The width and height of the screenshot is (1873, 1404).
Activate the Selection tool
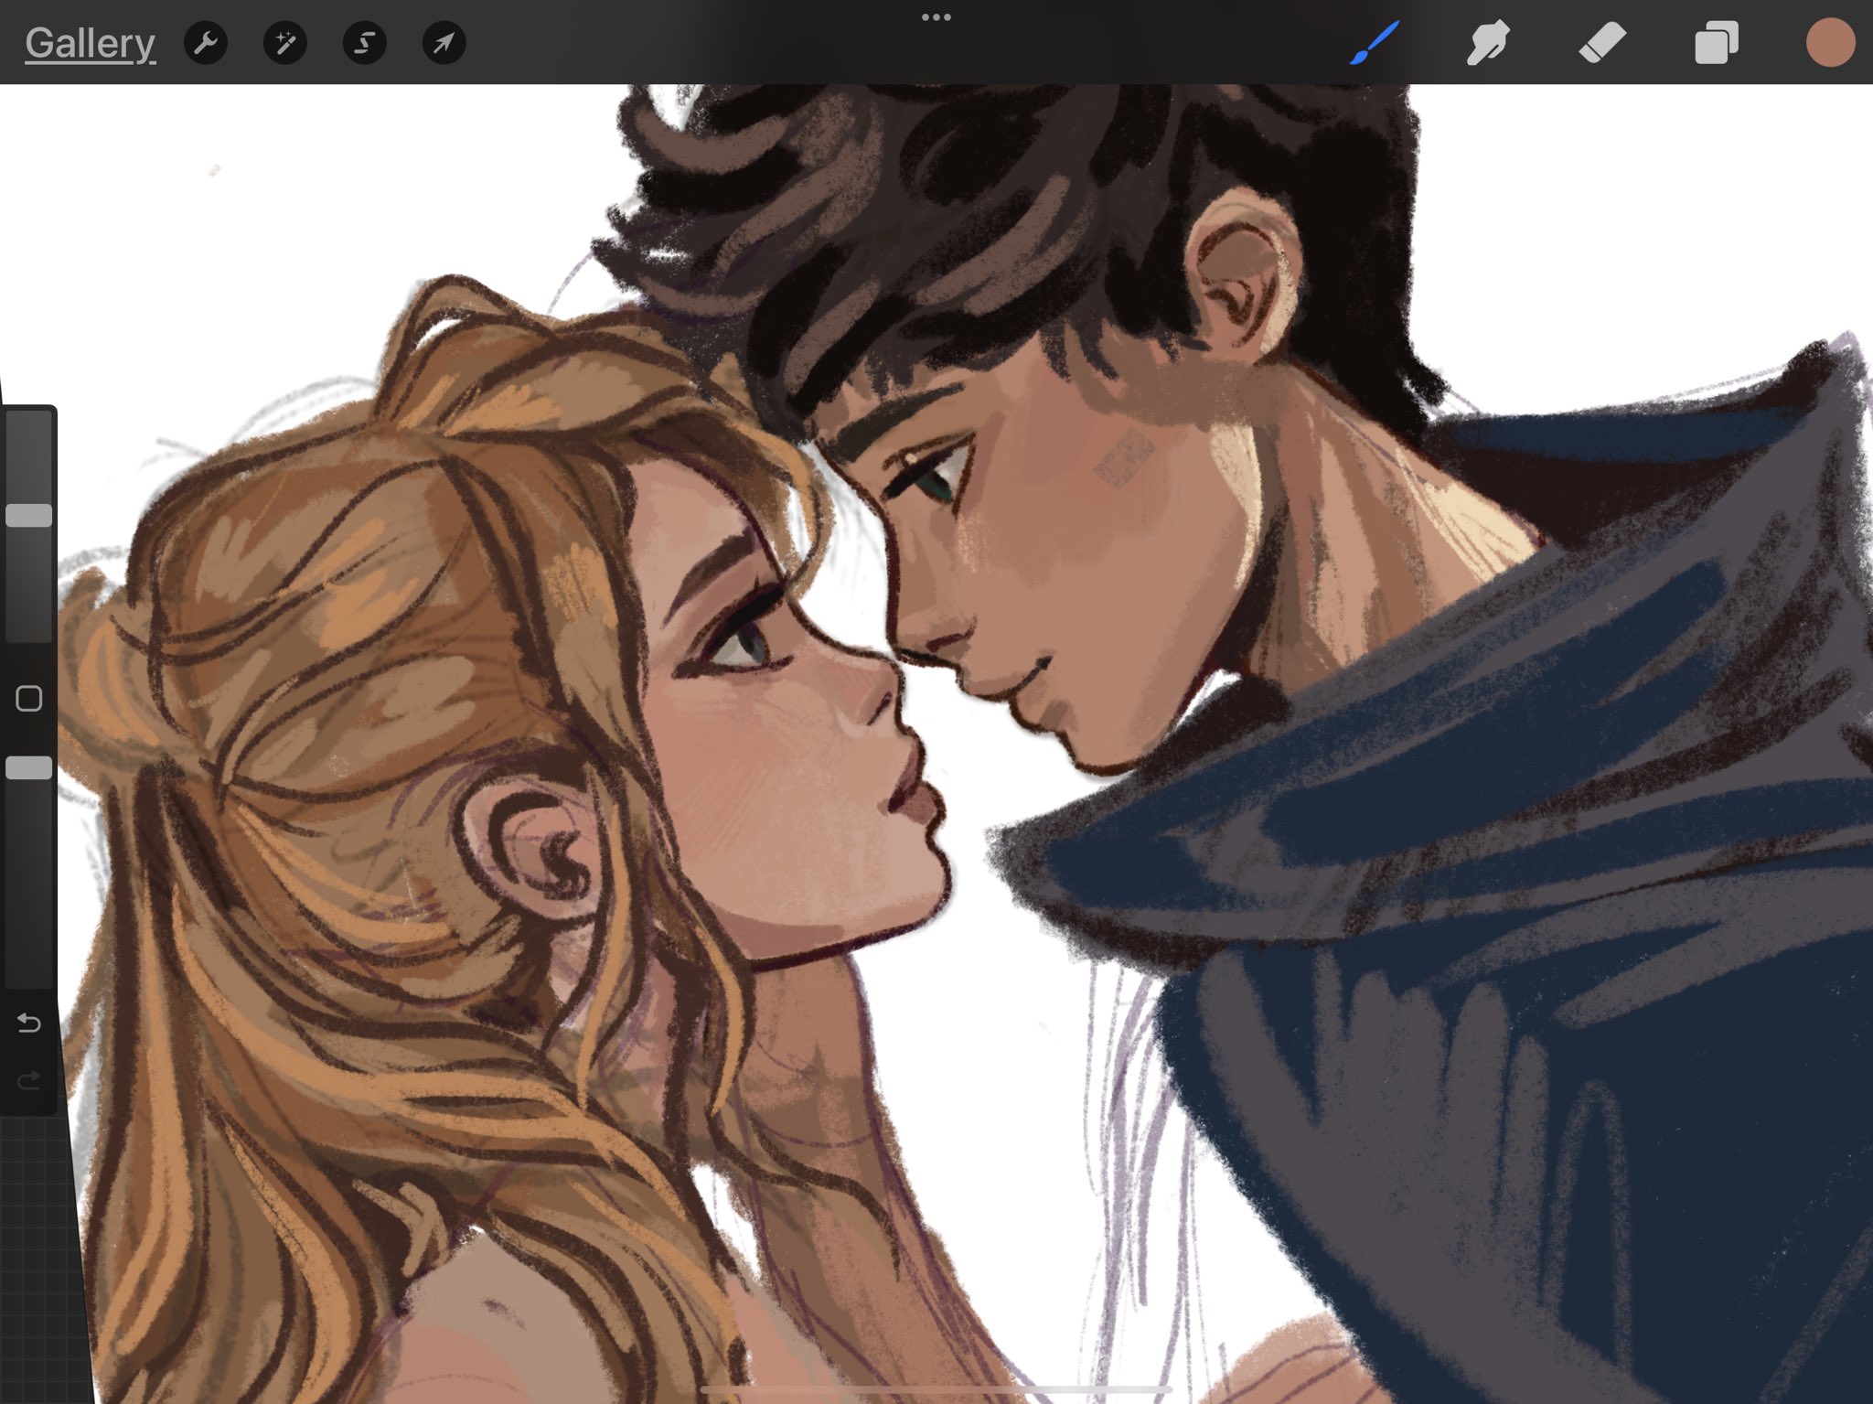click(x=364, y=42)
